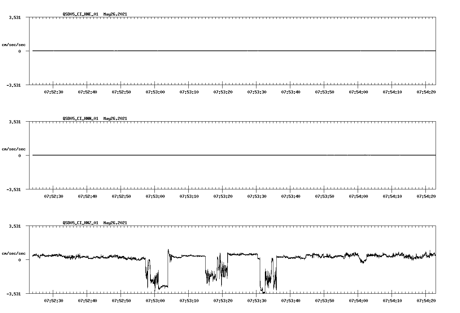
Task: Click the cm/sec/sec label on the HNE plot
Action: coord(14,44)
